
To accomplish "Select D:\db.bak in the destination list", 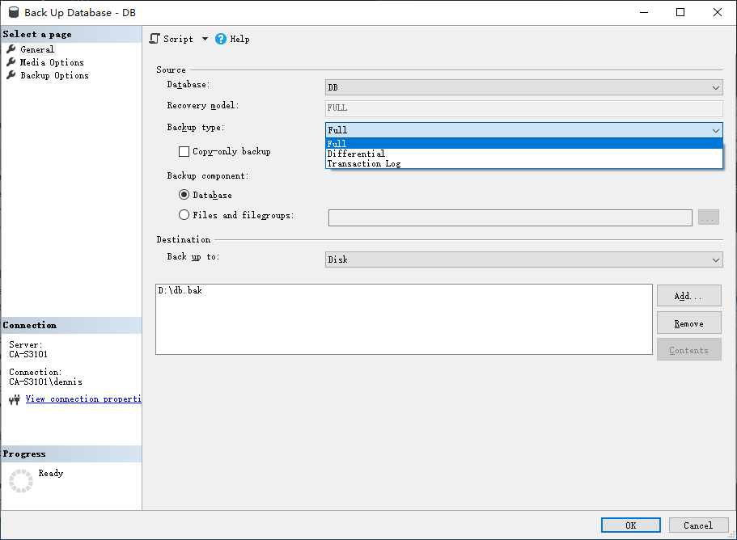I will [x=180, y=291].
